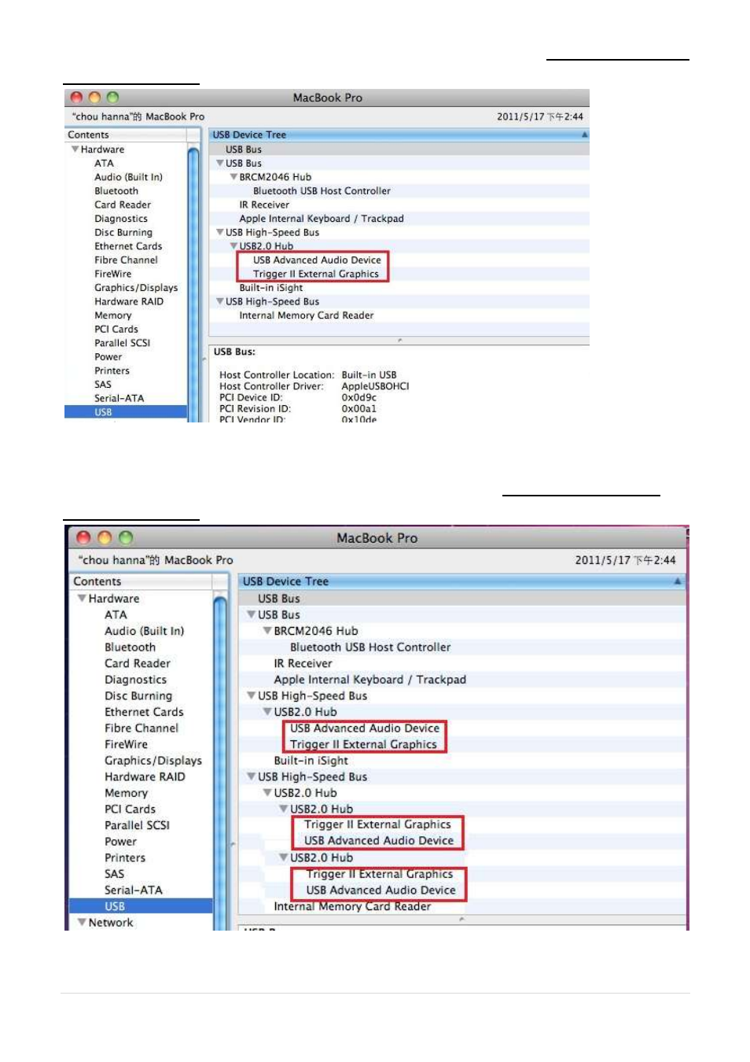750x1062 pixels.
Task: Choose Parallel SCSI in the lower window
Action: coord(138,825)
